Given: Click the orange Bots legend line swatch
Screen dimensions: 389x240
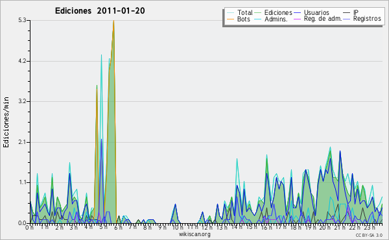Looking at the screenshot, I should [230, 19].
